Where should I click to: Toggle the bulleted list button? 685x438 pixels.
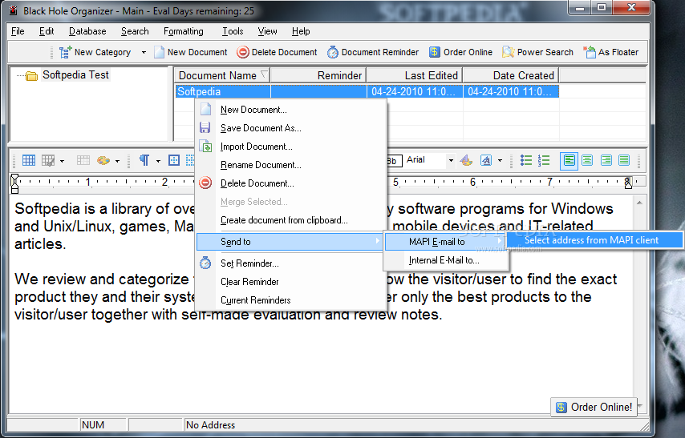click(526, 160)
